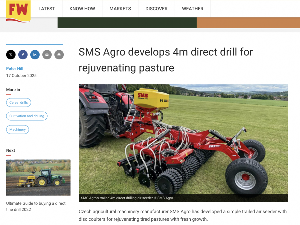
Task: Select the Cultivation and drilling tag
Action: [x=27, y=116]
